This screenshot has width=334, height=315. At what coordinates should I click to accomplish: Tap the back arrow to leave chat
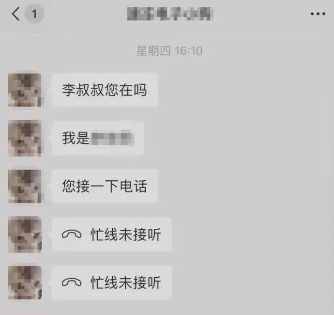(x=15, y=14)
